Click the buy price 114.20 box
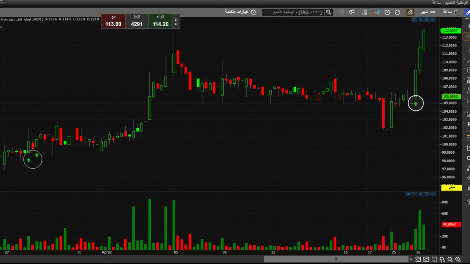470x264 pixels. [161, 22]
